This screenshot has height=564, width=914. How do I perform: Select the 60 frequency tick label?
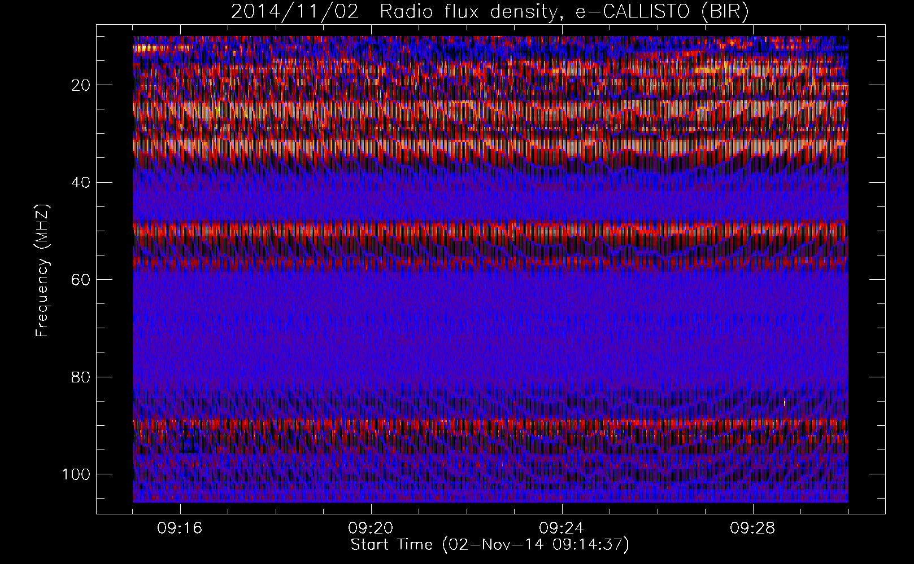[81, 280]
